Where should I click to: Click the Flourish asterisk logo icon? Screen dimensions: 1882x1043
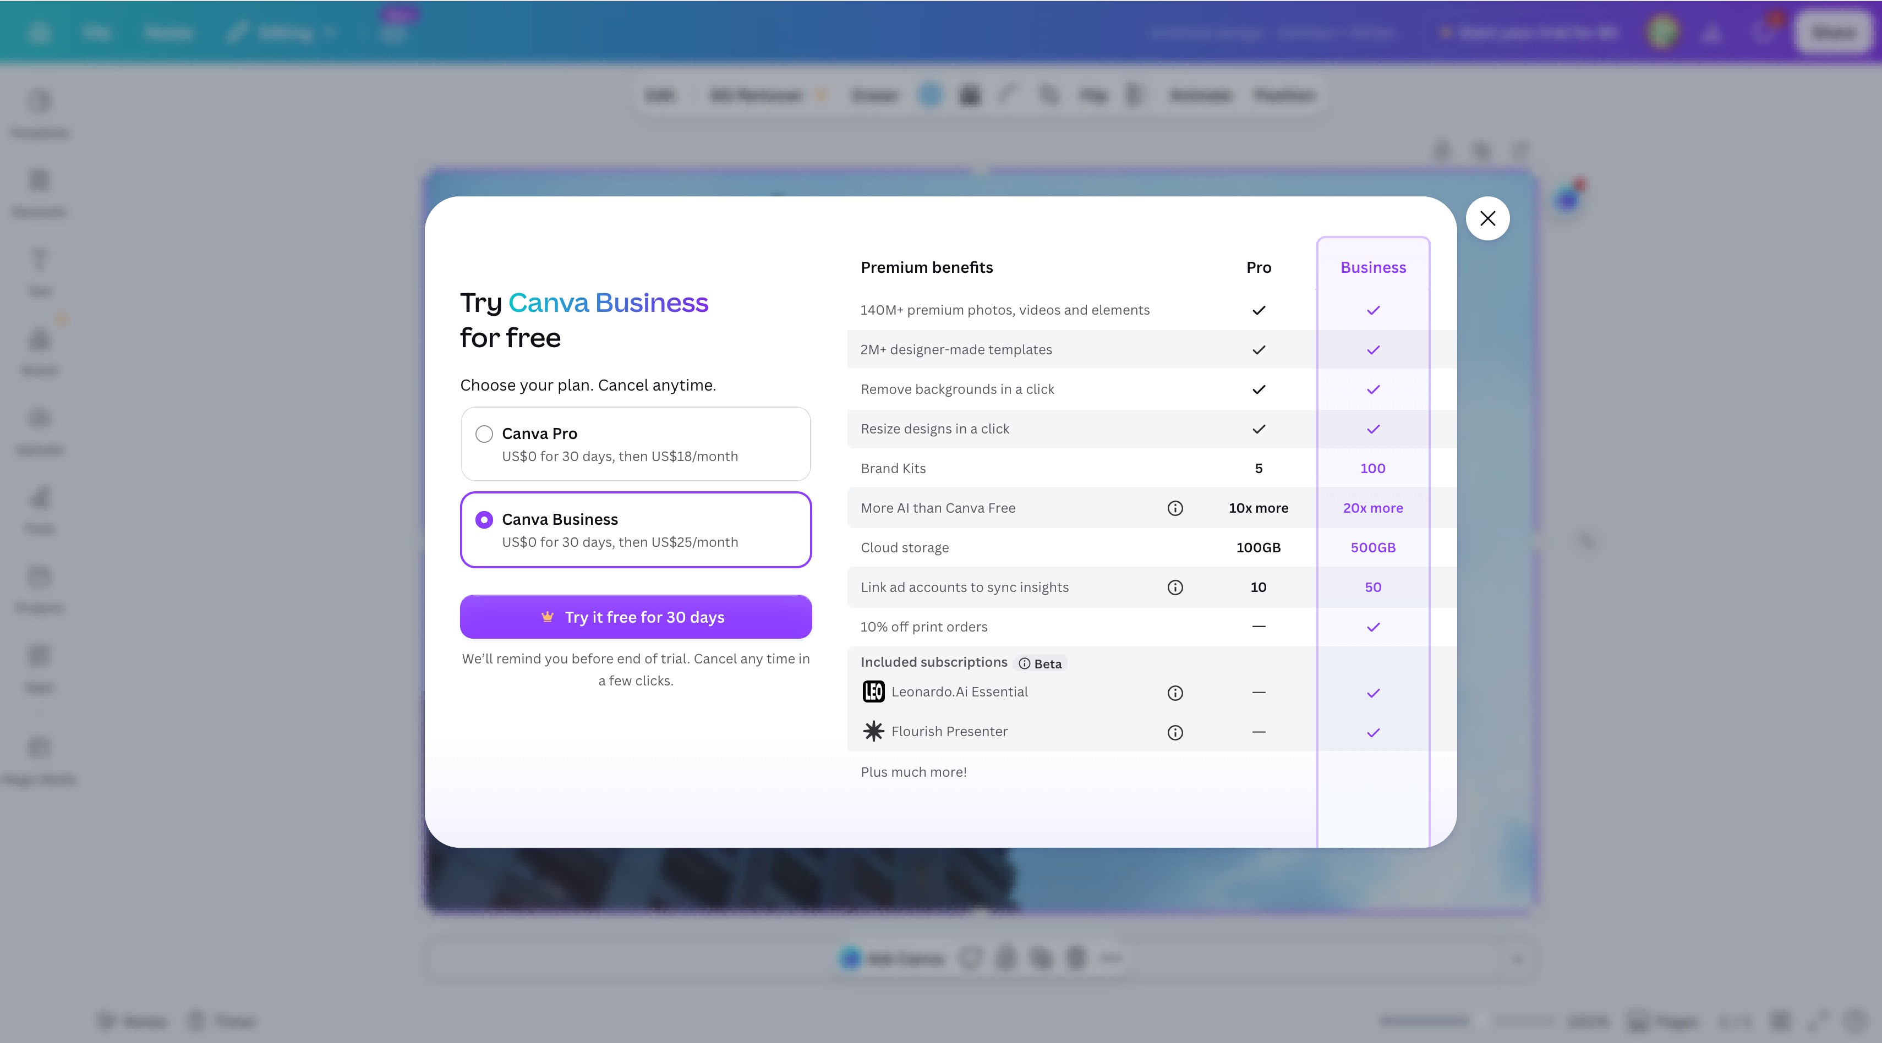873,731
